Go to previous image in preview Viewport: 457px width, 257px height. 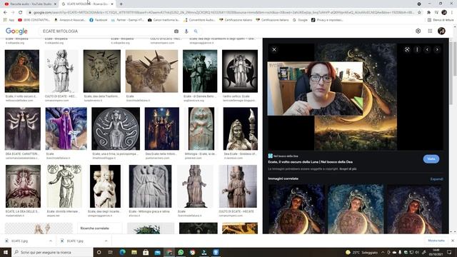(427, 49)
